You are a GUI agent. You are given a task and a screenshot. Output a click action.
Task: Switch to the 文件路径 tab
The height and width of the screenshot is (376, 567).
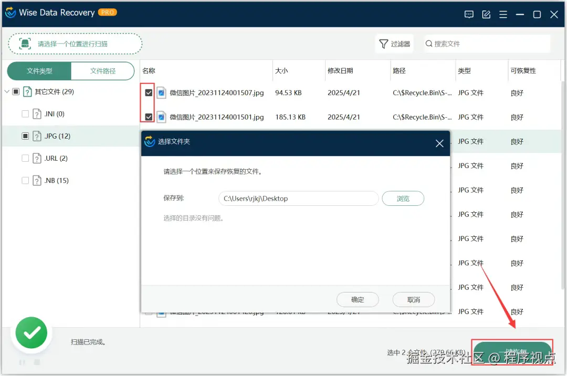click(x=103, y=71)
